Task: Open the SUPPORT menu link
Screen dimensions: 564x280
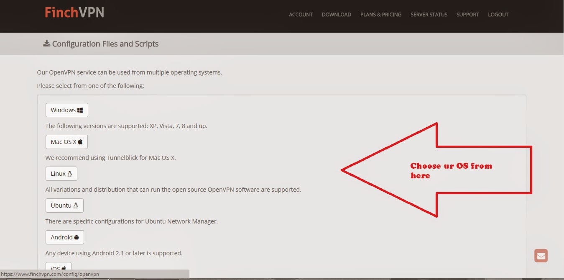Action: pos(467,15)
